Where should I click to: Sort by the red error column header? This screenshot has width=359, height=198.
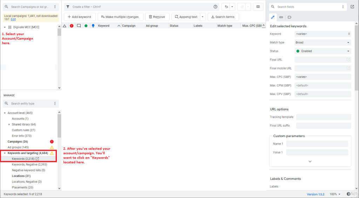coord(72,26)
